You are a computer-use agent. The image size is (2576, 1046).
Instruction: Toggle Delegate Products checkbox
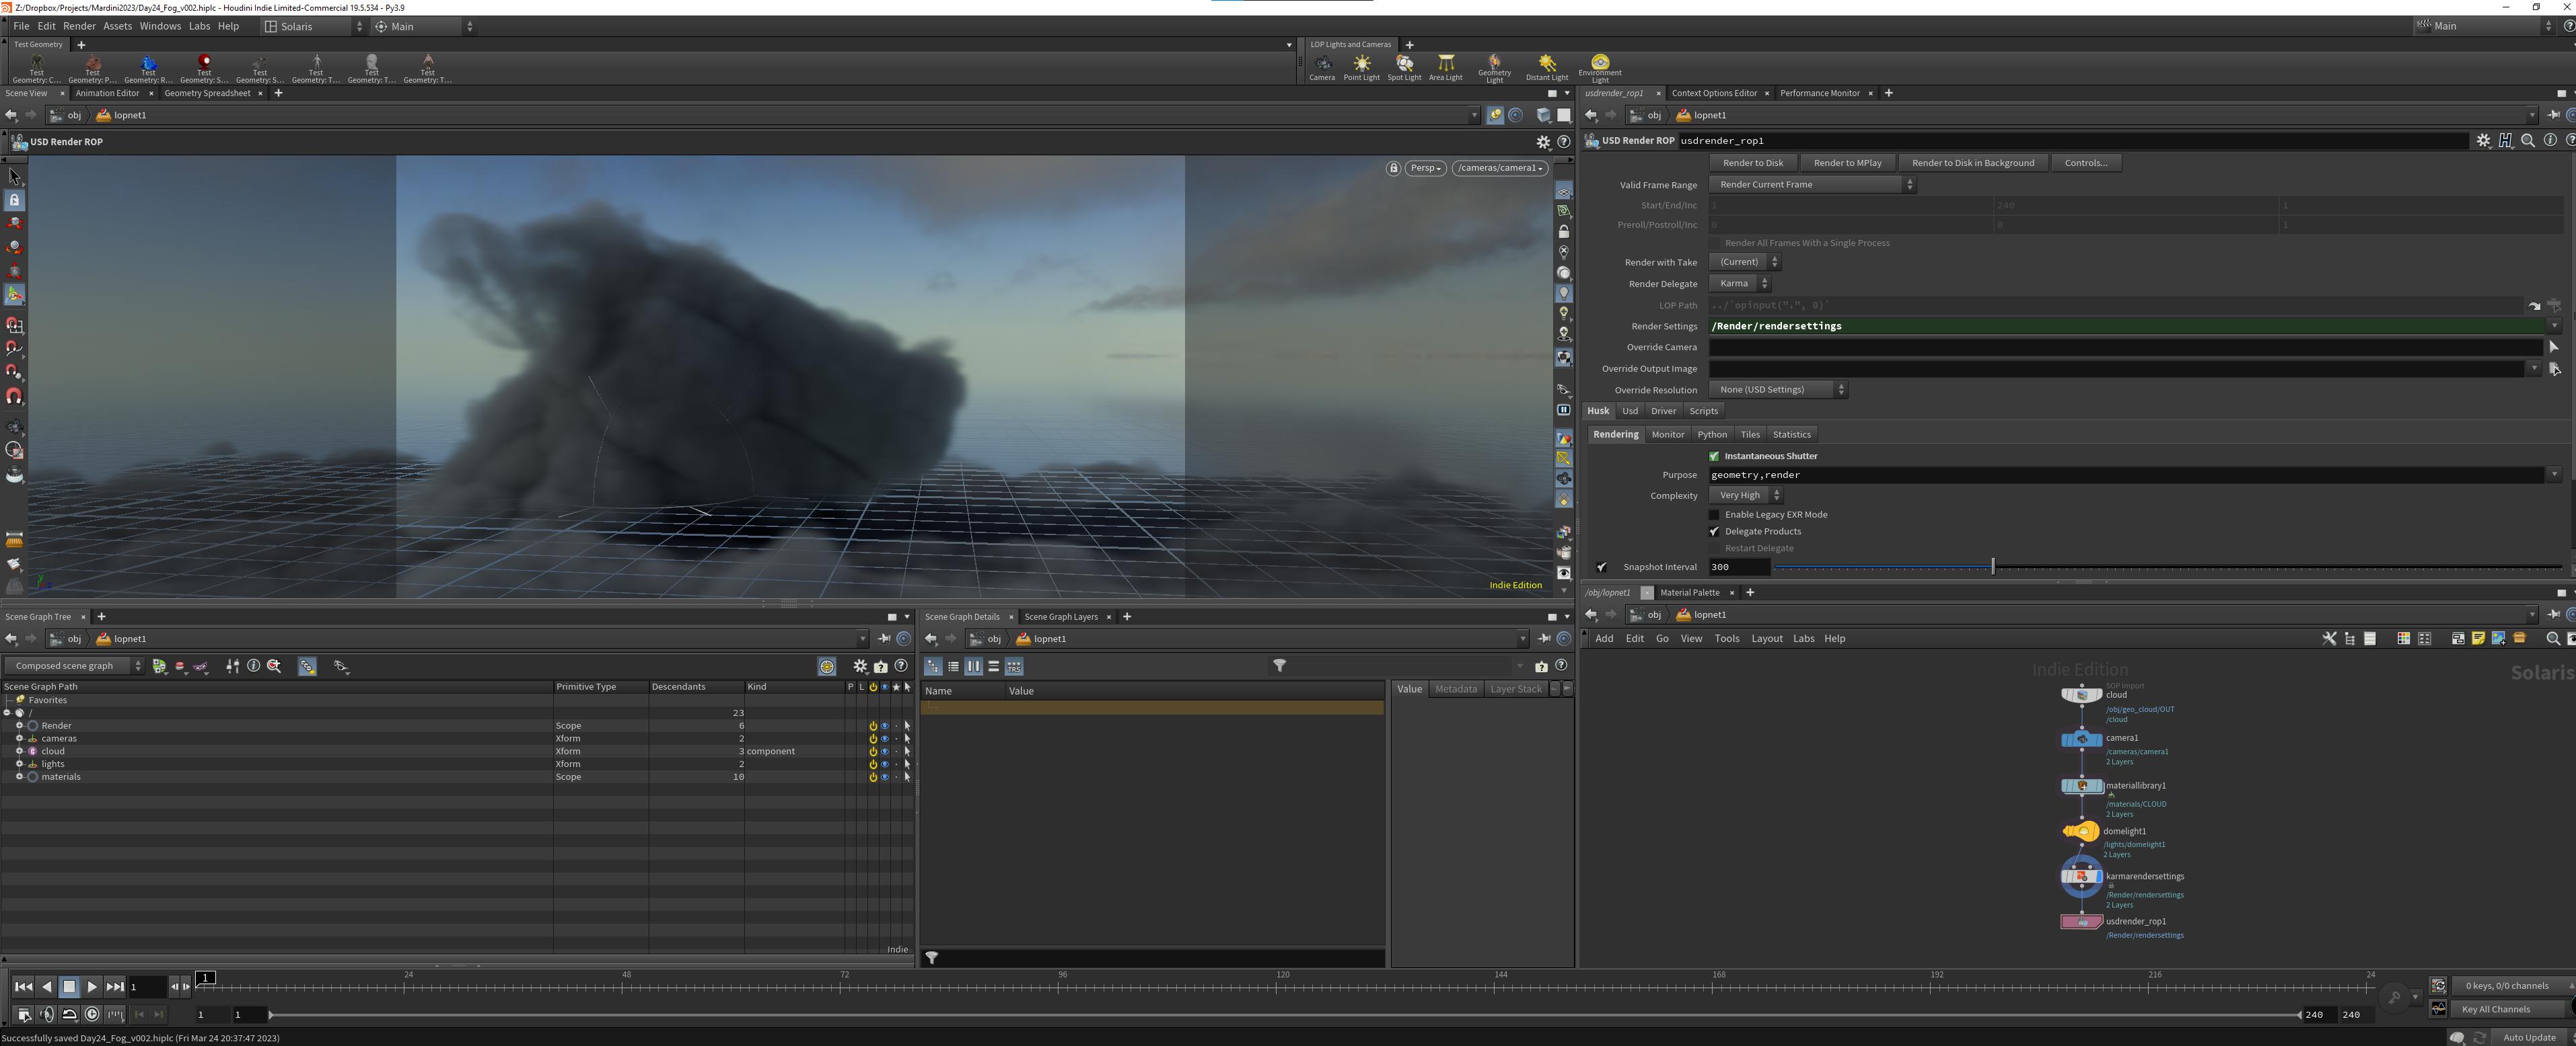(1714, 532)
